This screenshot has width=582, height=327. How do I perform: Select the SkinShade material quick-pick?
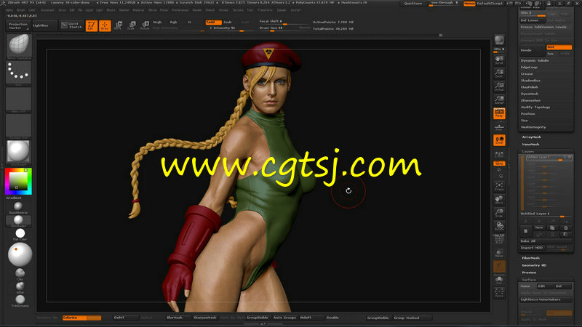18,220
